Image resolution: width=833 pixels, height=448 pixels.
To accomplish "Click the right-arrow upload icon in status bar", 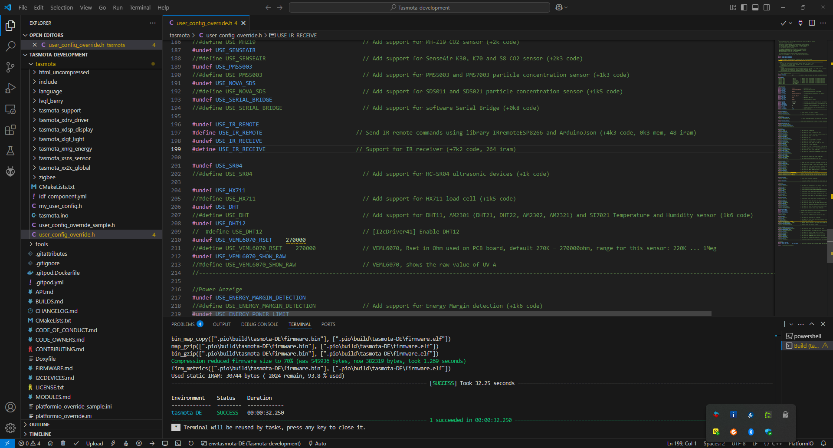I will [x=152, y=443].
